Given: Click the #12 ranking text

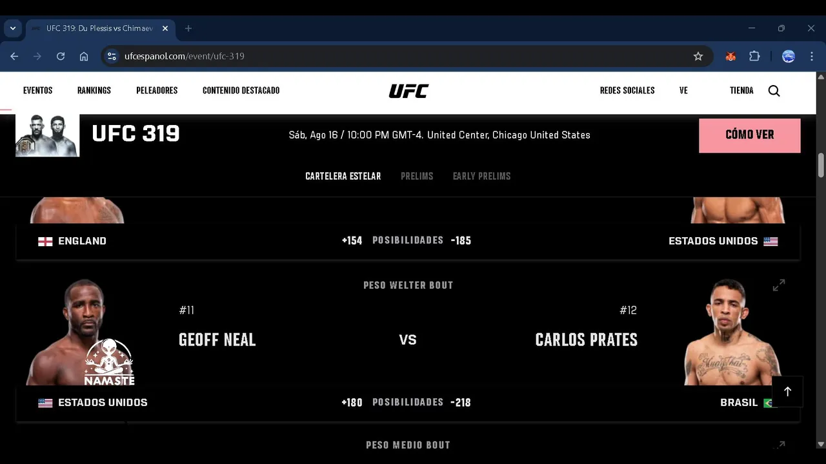Looking at the screenshot, I should coord(629,311).
